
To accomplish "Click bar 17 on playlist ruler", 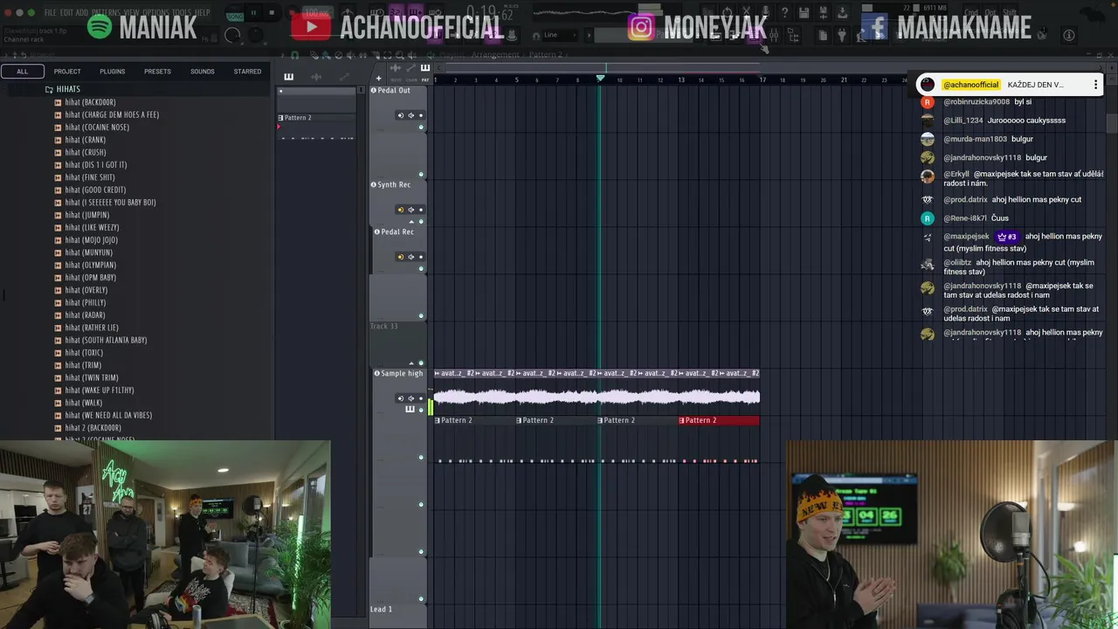I will point(763,79).
